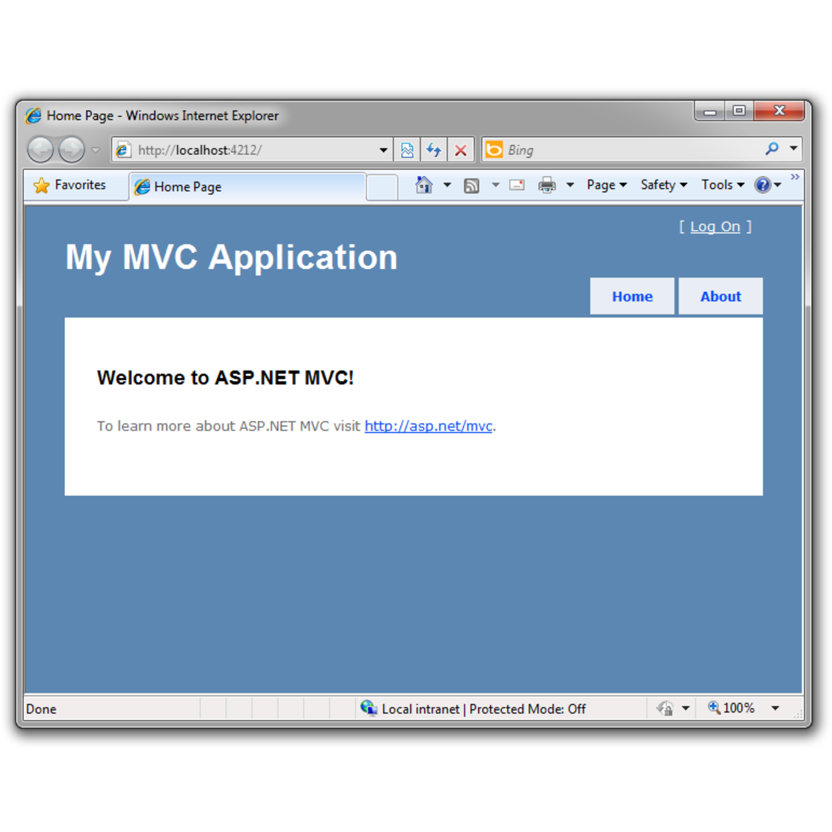Click the Back navigation arrow button
832x832 pixels.
[x=40, y=150]
